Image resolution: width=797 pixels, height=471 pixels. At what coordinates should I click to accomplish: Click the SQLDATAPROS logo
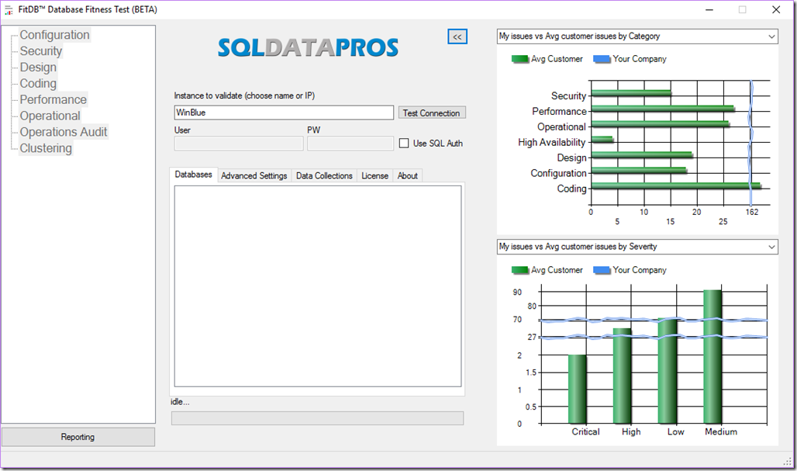pos(308,48)
